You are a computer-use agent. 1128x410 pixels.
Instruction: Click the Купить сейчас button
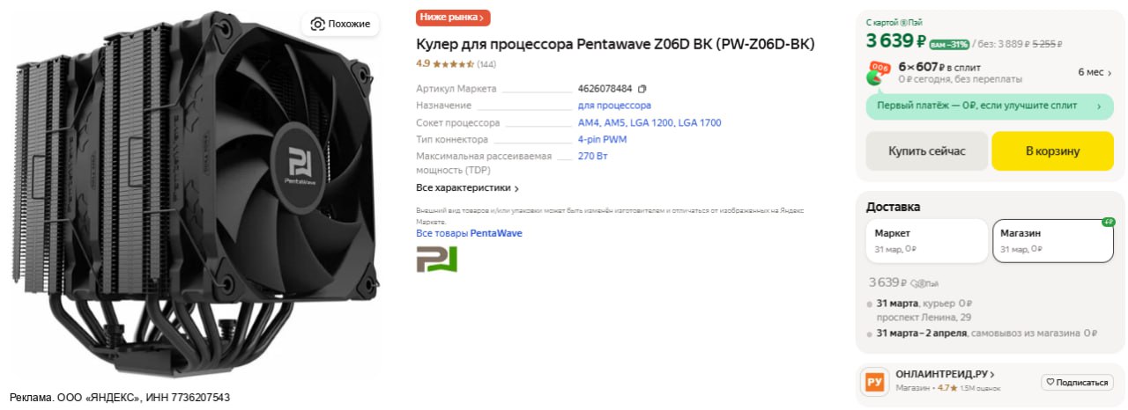tap(926, 151)
